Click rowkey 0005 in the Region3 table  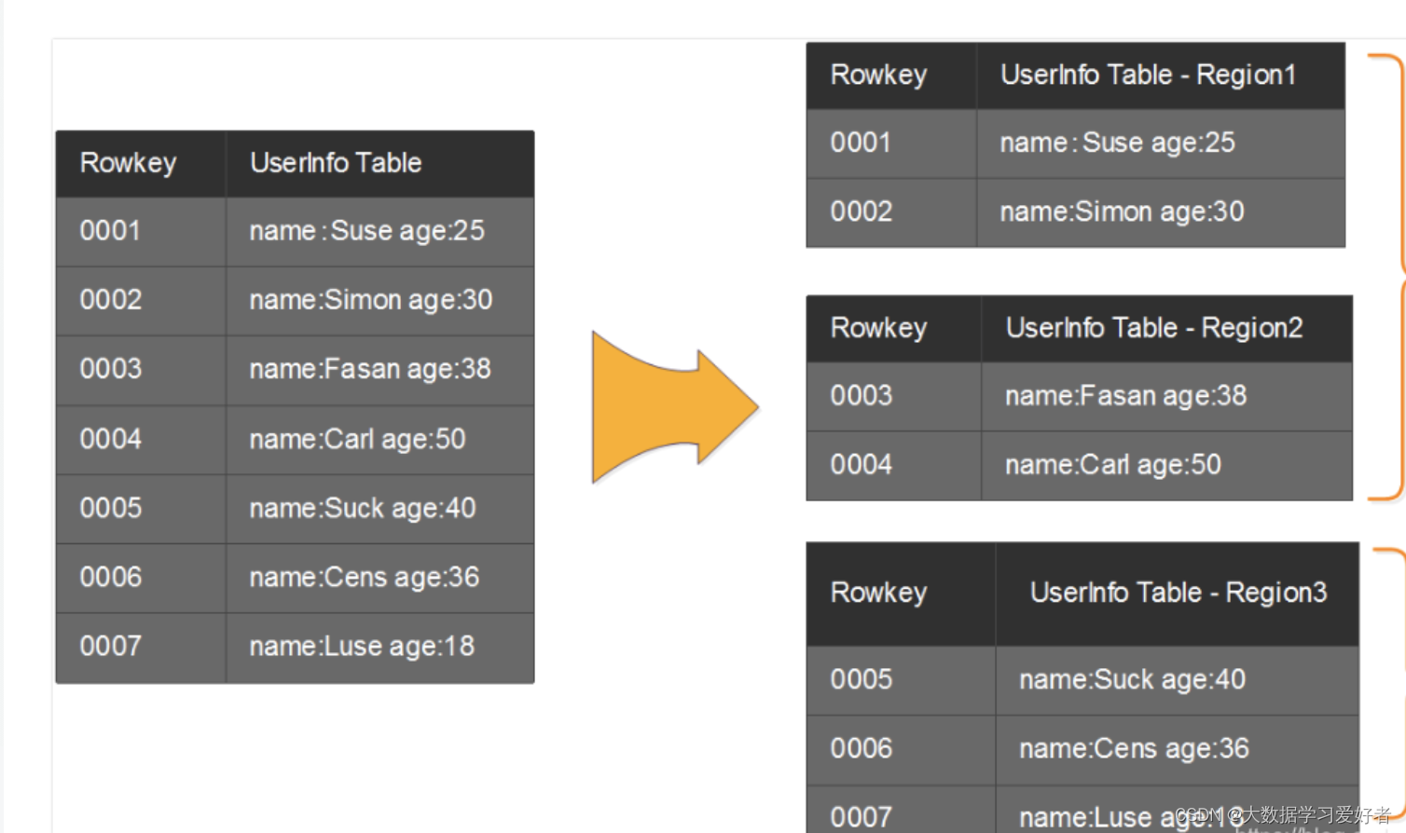coord(862,679)
